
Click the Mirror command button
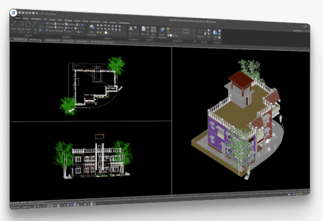(x=69, y=27)
